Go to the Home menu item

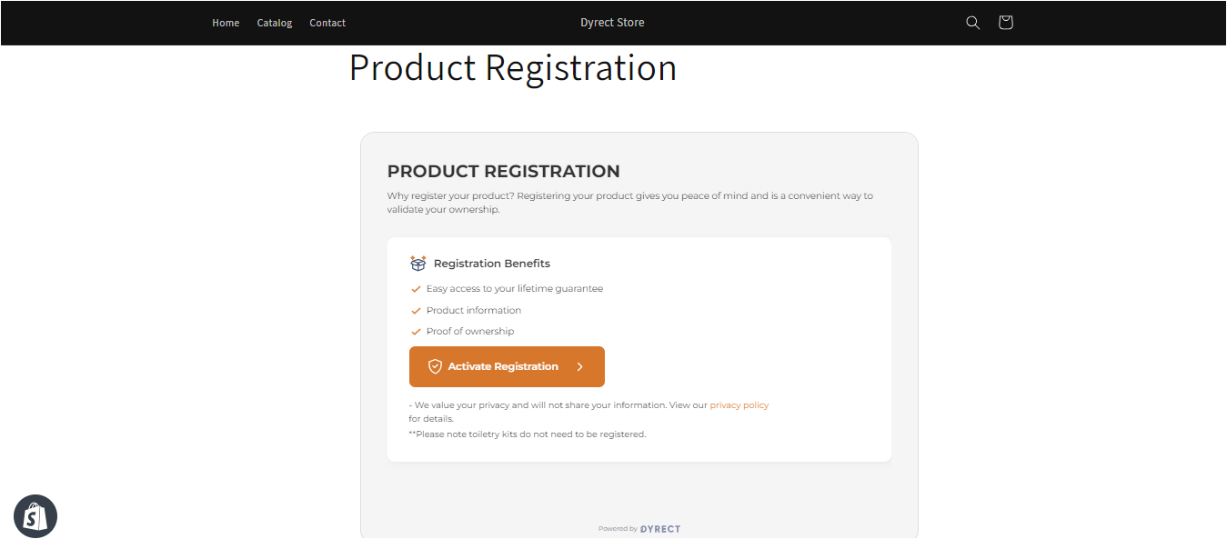pos(226,23)
